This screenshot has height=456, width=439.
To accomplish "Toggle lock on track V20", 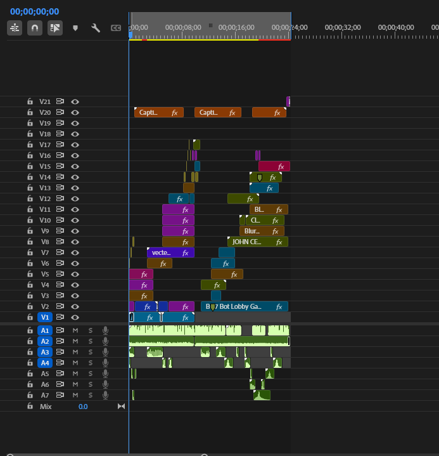I will point(30,112).
